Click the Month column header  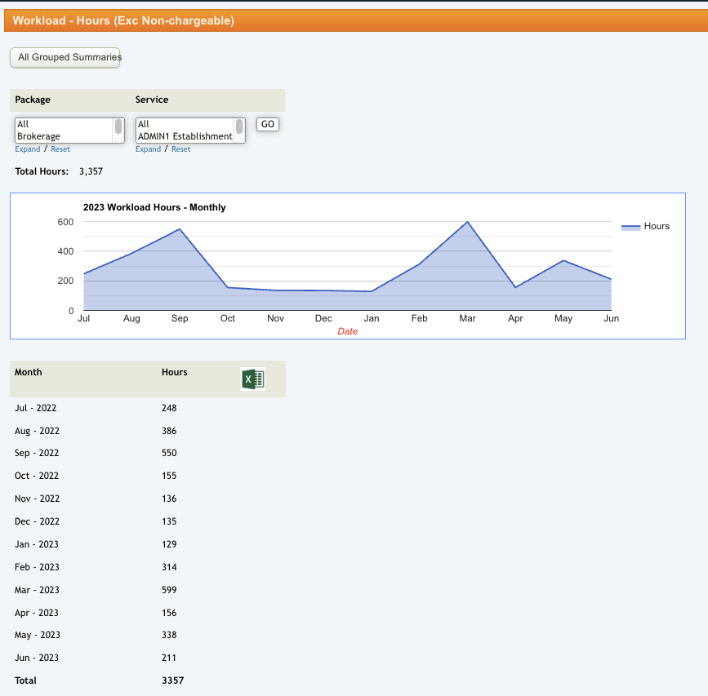(x=29, y=372)
